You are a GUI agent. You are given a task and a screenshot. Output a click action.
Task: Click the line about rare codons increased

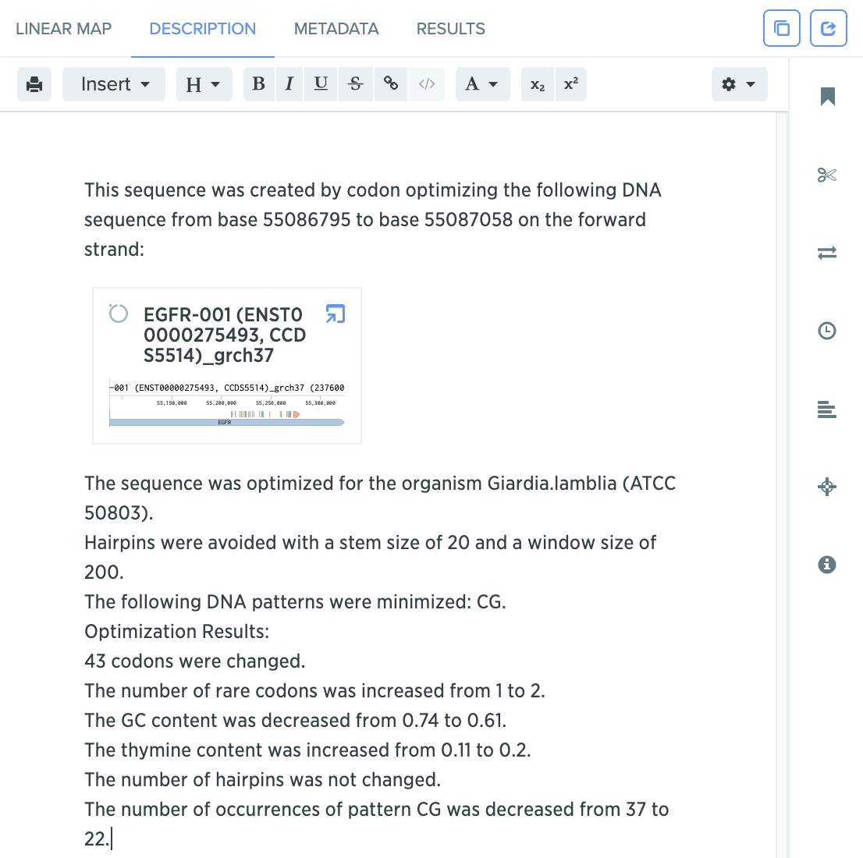tap(314, 691)
